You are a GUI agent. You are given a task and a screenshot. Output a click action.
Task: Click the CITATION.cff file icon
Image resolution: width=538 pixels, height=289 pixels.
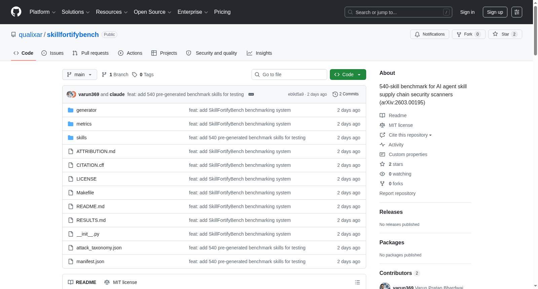click(71, 165)
